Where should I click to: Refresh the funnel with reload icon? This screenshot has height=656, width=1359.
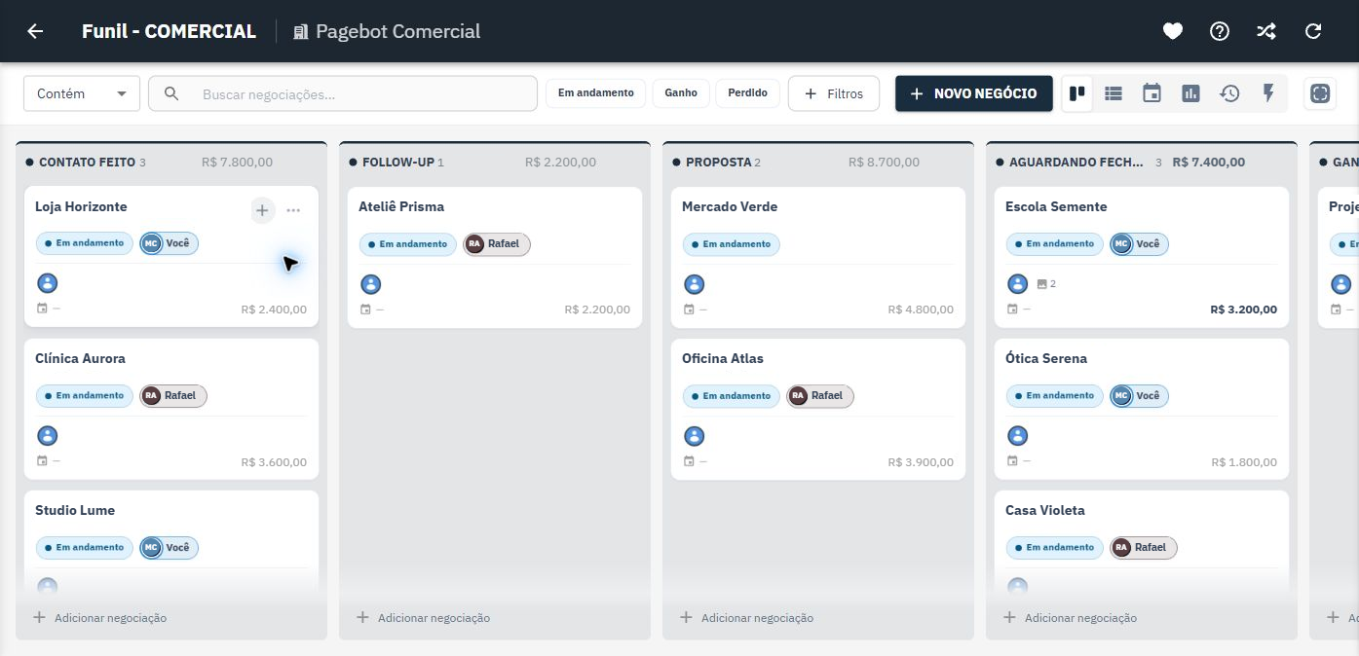(1313, 31)
